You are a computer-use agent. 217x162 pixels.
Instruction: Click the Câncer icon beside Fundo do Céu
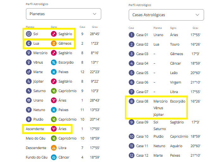pyautogui.click(x=54, y=157)
